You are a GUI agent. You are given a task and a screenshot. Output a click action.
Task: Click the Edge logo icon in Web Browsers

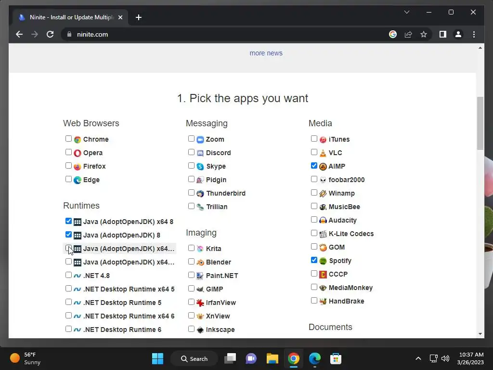pos(78,180)
